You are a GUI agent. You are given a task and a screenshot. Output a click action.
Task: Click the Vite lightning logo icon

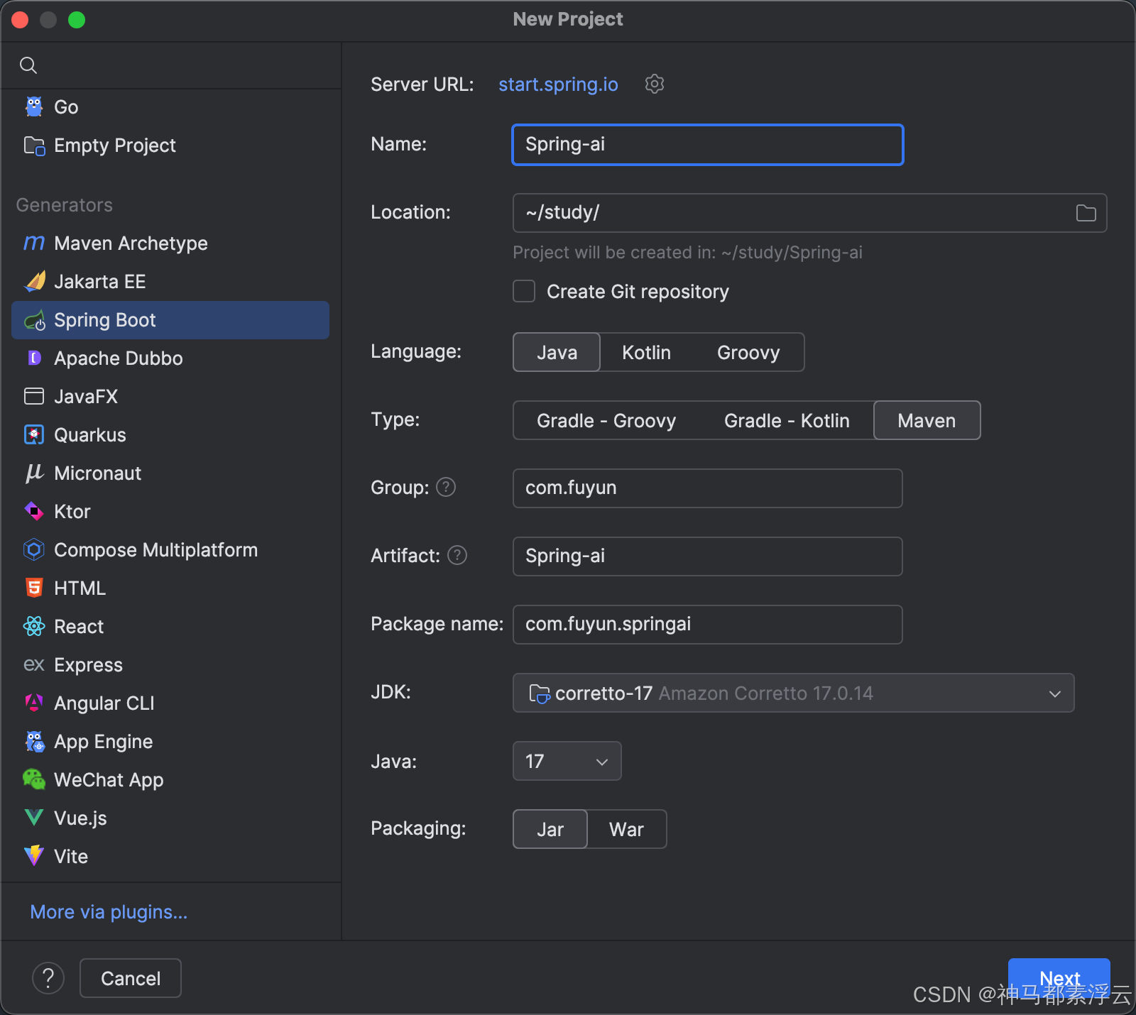tap(34, 856)
